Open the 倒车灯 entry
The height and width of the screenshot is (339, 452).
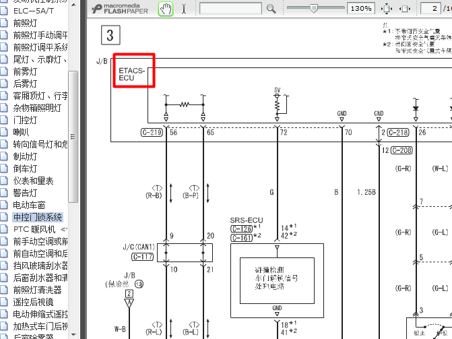pos(25,168)
